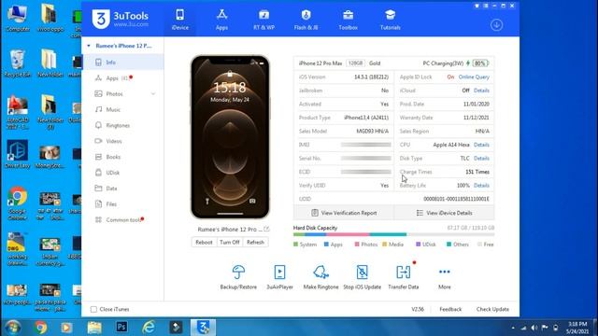Click View iDevice Details button
This screenshot has width=598, height=336.
pyautogui.click(x=445, y=213)
